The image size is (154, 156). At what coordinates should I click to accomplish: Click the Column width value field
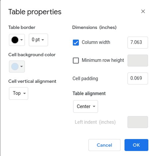[x=138, y=43]
